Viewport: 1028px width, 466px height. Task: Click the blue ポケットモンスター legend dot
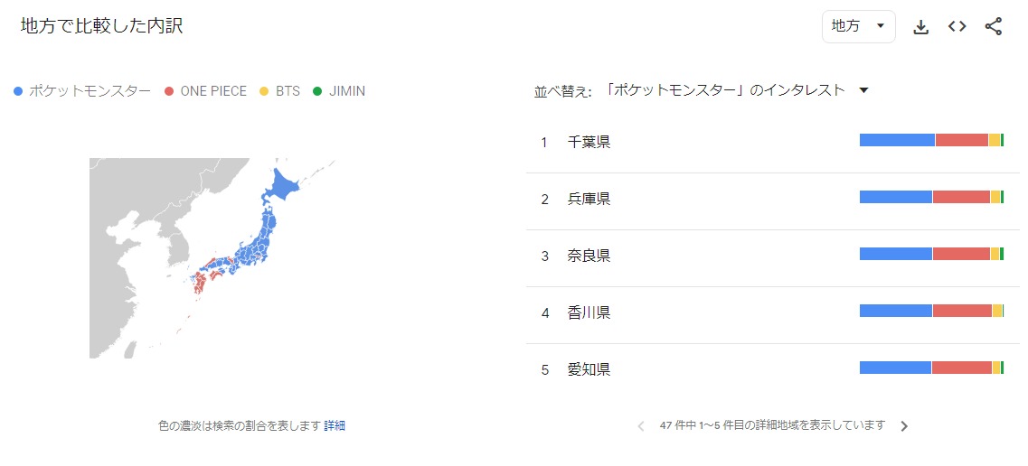pyautogui.click(x=18, y=91)
